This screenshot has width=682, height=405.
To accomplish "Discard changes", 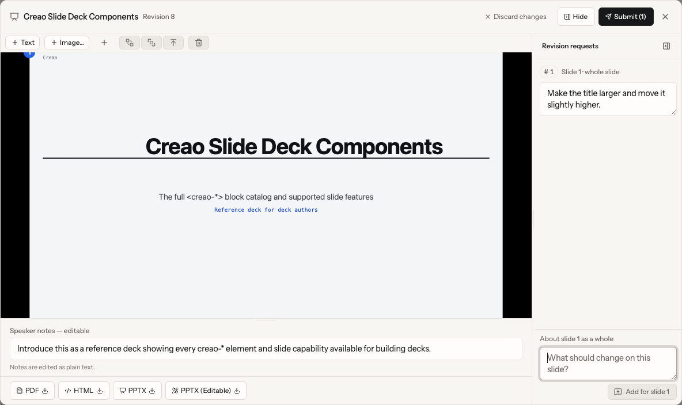I will pos(516,17).
